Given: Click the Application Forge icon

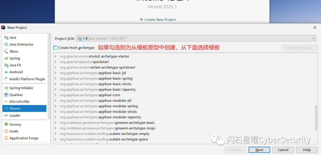Looking at the screenshot, I should (x=6, y=138).
